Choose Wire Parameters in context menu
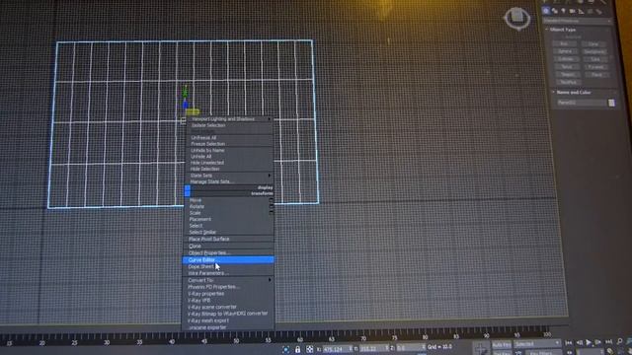Image resolution: width=632 pixels, height=355 pixels. coord(228,273)
